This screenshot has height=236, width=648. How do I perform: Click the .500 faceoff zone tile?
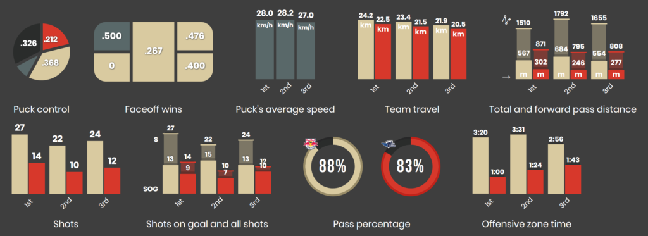111,36
